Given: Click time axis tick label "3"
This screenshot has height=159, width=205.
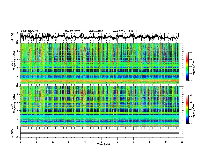Looking at the screenshot, I should pyautogui.click(x=69, y=142).
